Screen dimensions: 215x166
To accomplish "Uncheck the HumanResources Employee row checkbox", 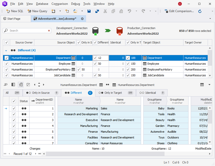I will pos(7,64).
